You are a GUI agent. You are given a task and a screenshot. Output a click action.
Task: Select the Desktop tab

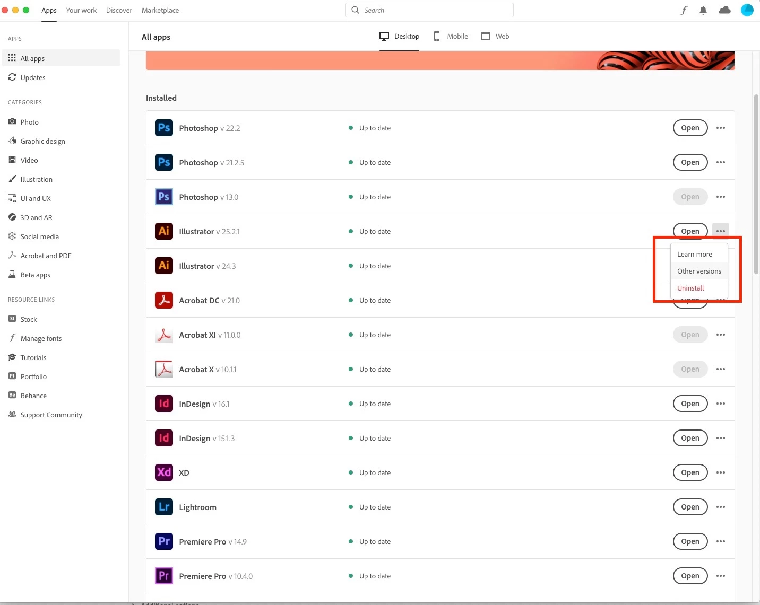click(x=399, y=36)
